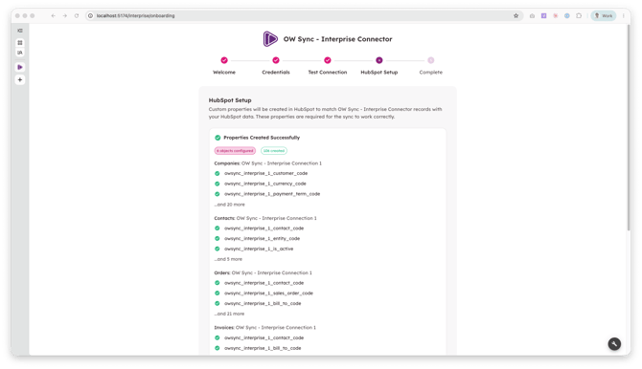The height and width of the screenshot is (369, 642).
Task: Click the browser forward arrow
Action: click(65, 15)
